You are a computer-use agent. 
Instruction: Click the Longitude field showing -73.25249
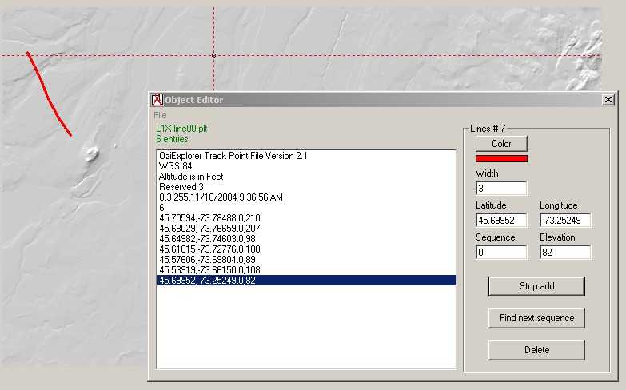point(564,220)
